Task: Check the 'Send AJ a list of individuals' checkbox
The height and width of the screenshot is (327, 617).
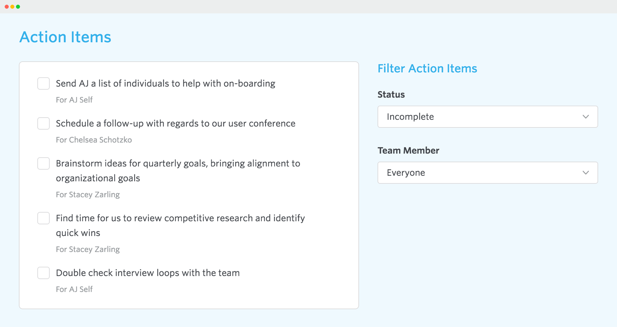Action: tap(43, 83)
